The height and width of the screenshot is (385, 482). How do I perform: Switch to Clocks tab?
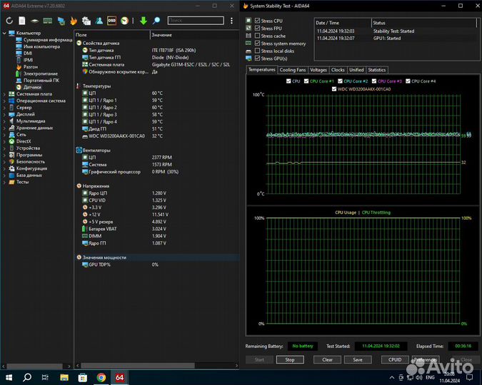[x=338, y=70]
